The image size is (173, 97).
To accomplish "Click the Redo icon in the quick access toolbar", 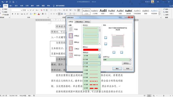I will [6, 2].
